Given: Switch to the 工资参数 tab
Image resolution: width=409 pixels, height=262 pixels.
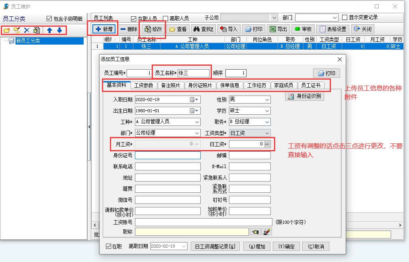Looking at the screenshot, I should click(x=143, y=85).
